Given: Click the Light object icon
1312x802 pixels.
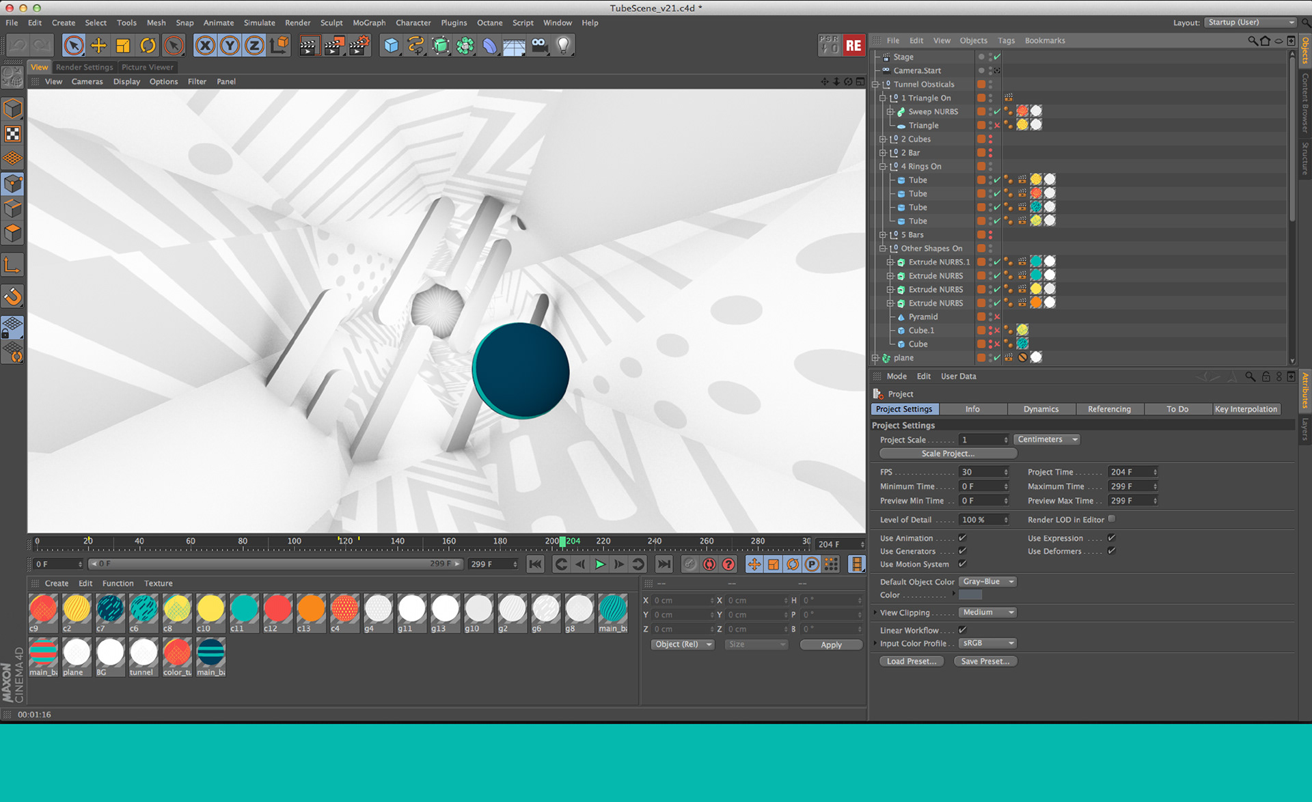Looking at the screenshot, I should point(563,46).
